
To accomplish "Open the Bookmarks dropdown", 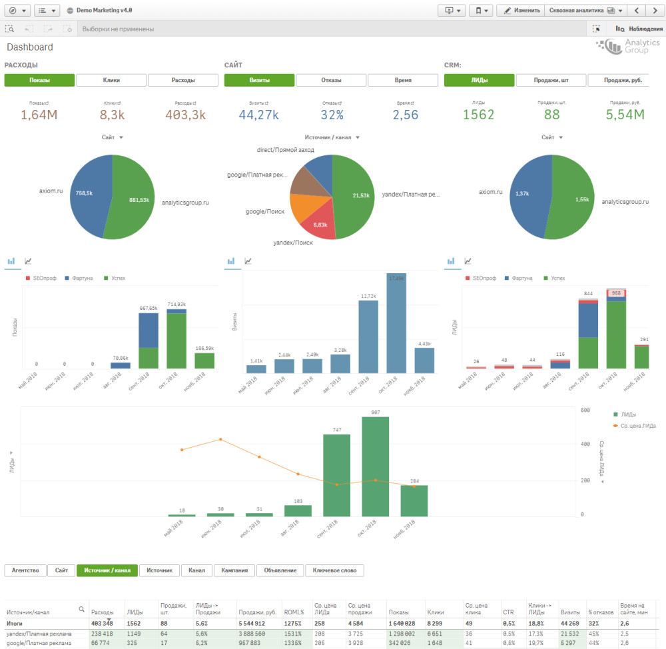I will pos(480,11).
